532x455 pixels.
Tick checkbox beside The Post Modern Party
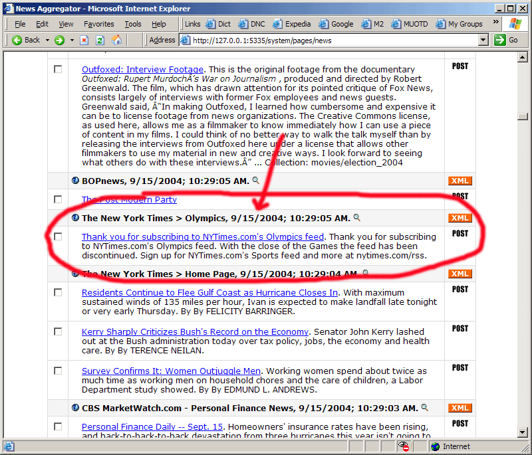[x=58, y=199]
